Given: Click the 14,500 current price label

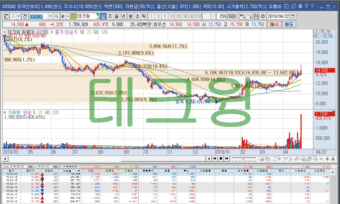Looking at the screenshot, I should coord(324,70).
